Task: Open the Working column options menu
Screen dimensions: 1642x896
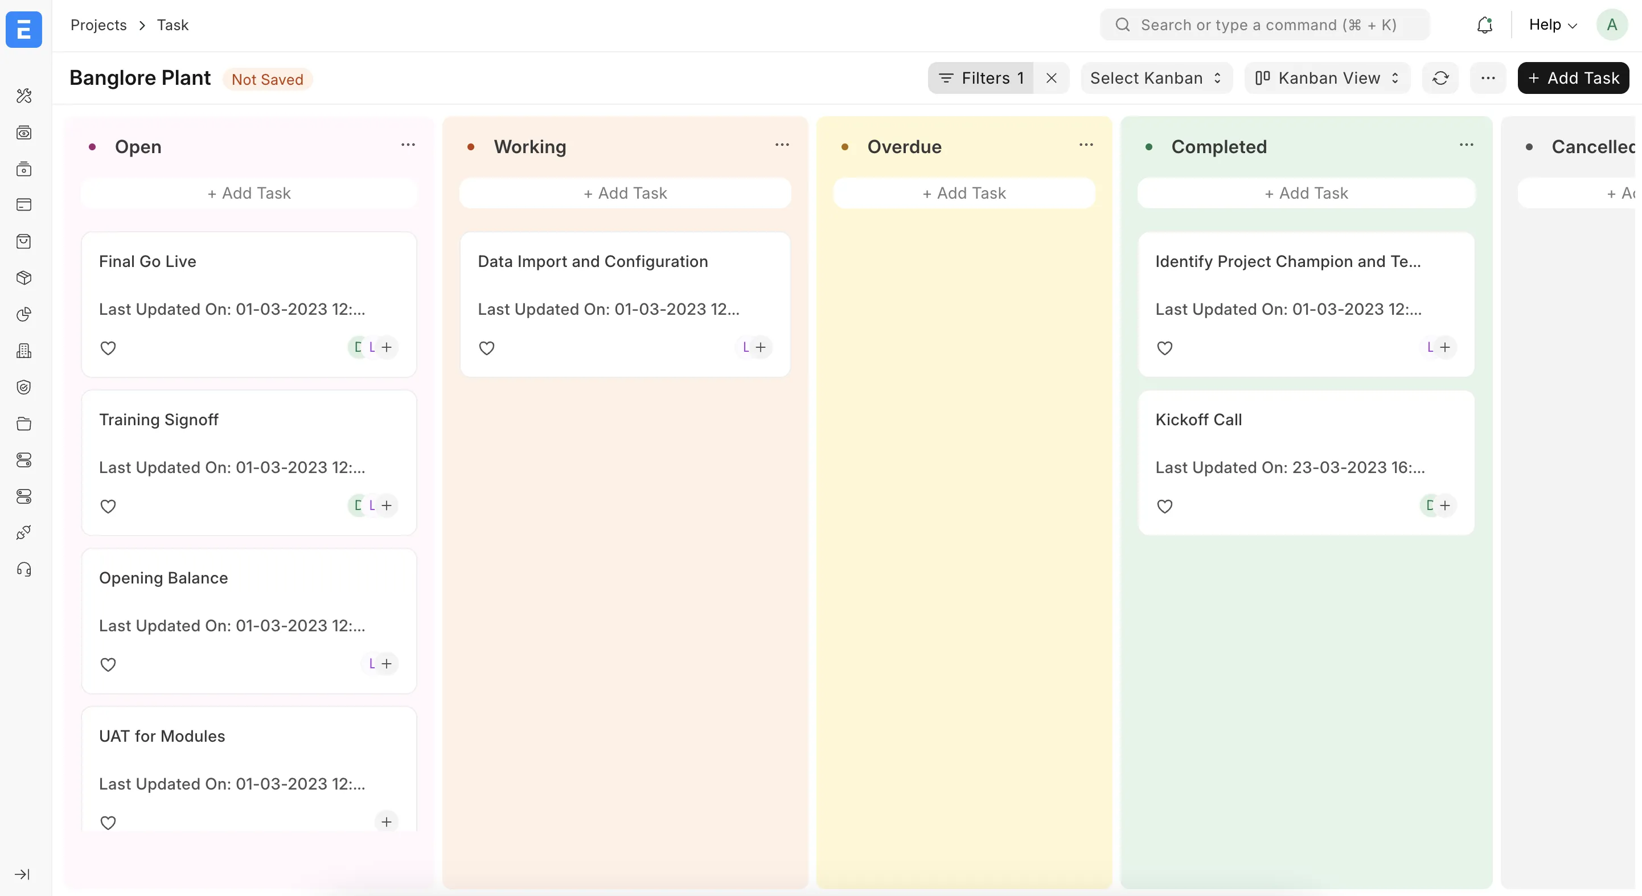Action: (x=782, y=145)
